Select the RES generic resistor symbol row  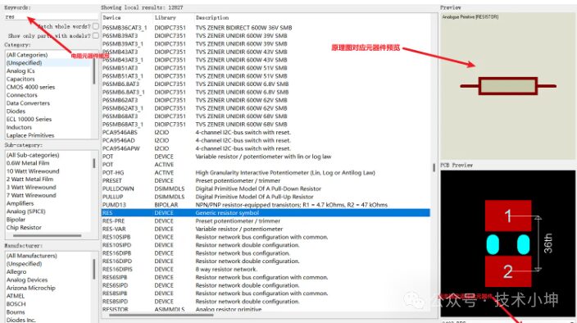point(266,212)
